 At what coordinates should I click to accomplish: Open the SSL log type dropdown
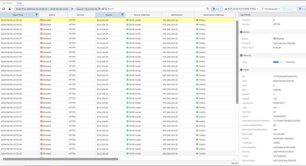click(x=217, y=9)
